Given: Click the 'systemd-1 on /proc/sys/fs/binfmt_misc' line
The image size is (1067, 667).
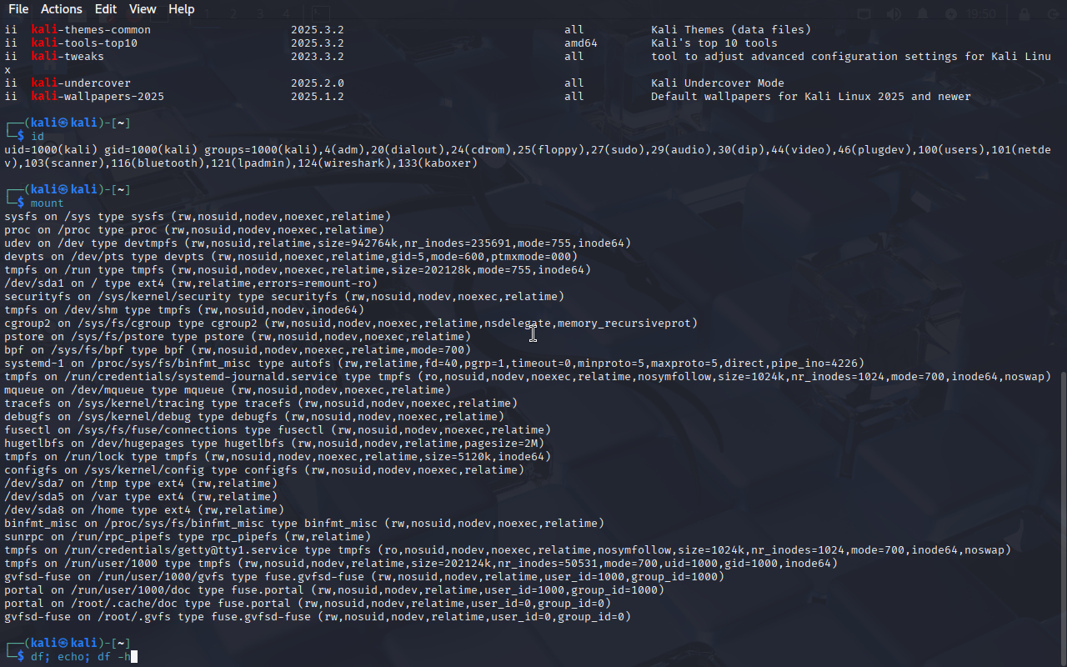Looking at the screenshot, I should point(434,364).
